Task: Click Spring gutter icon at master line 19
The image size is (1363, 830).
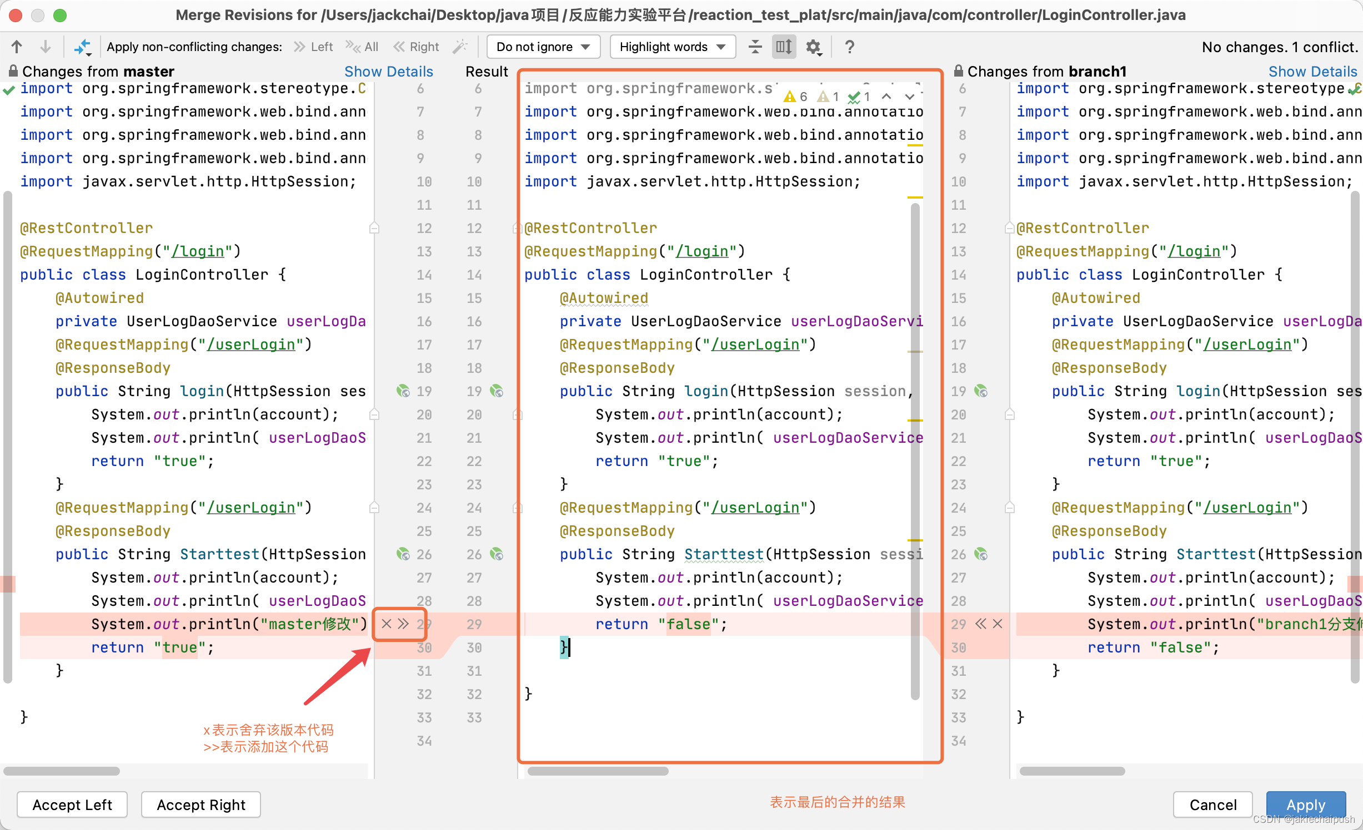Action: tap(403, 391)
